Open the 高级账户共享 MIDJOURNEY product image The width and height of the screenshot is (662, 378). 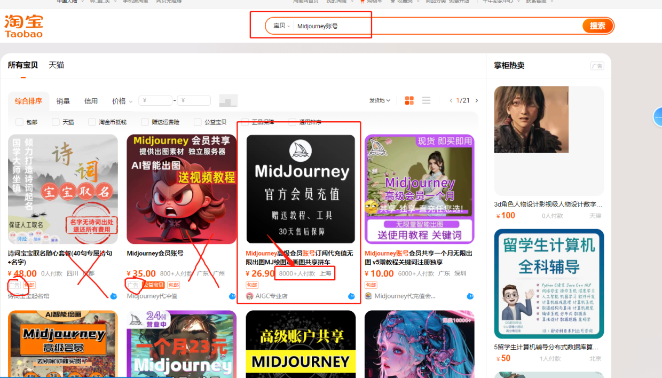(x=301, y=344)
